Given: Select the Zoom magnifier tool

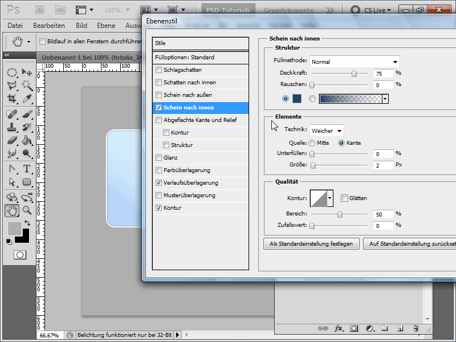Looking at the screenshot, I should [x=27, y=210].
